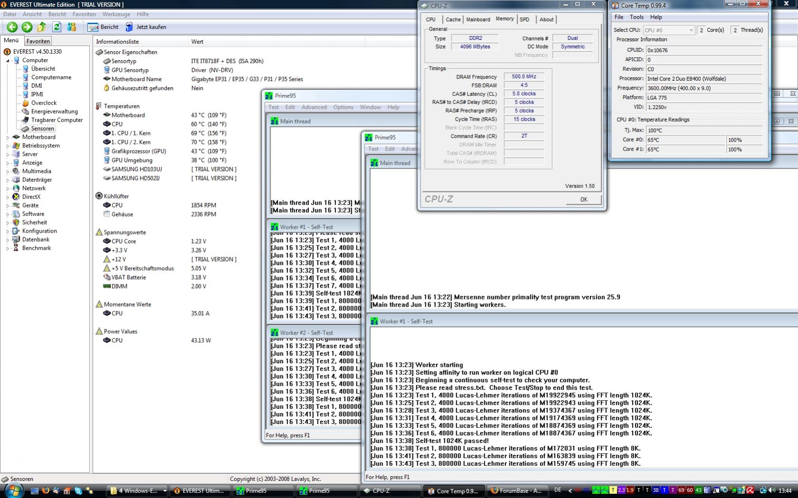Click the Datenbank icon in the tree

coord(16,240)
